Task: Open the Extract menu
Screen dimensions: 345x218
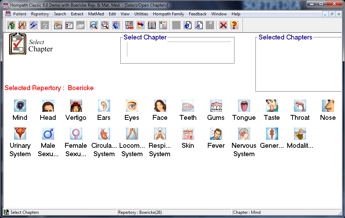Action: tap(77, 14)
